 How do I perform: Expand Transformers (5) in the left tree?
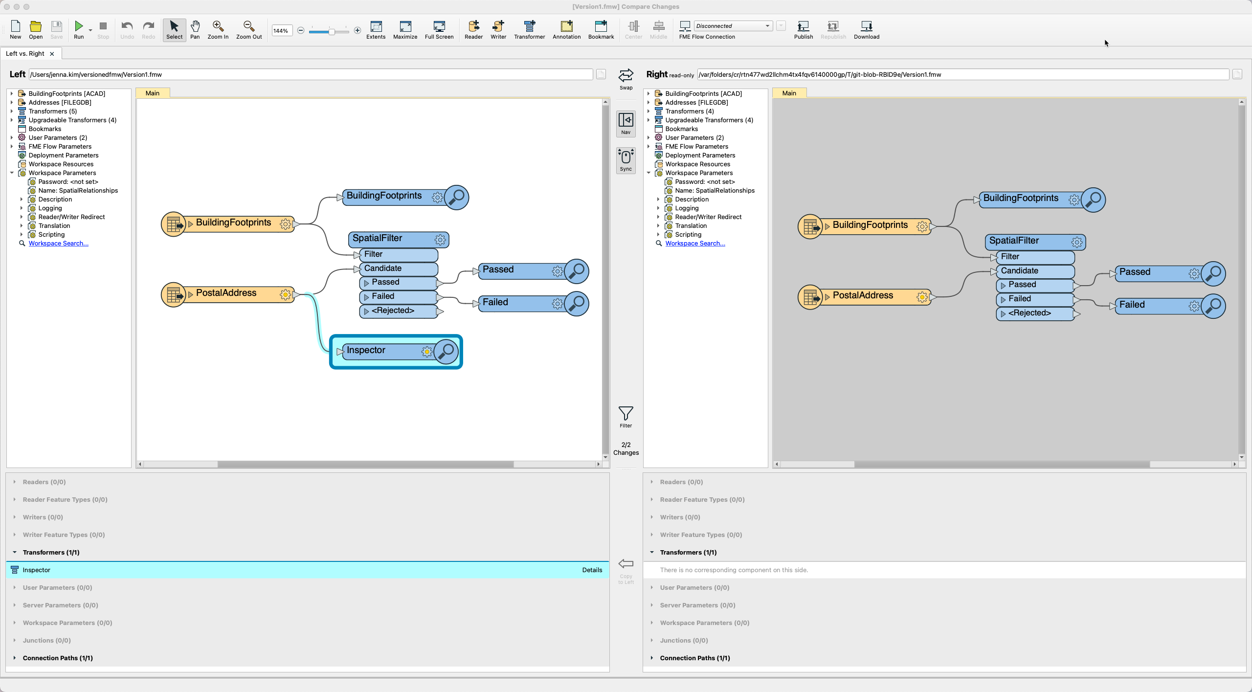12,111
